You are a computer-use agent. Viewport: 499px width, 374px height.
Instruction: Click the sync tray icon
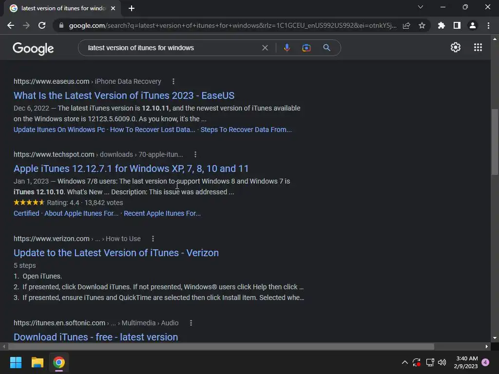[x=416, y=362]
